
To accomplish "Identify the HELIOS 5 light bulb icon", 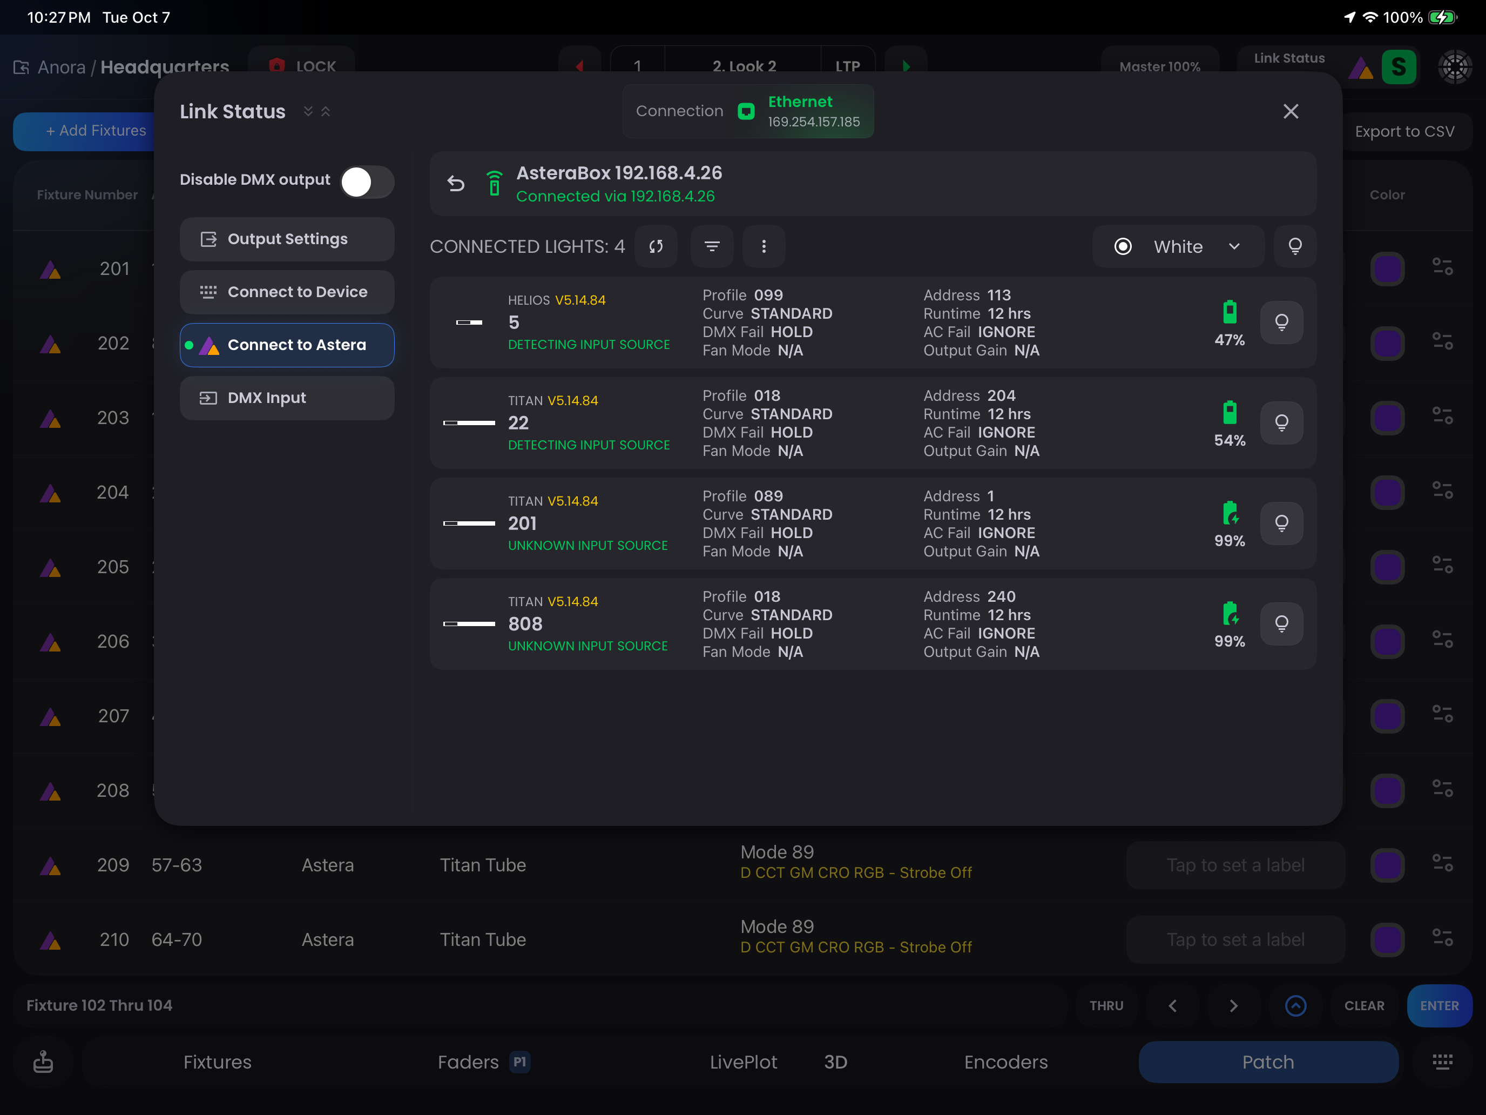I will (x=1281, y=323).
